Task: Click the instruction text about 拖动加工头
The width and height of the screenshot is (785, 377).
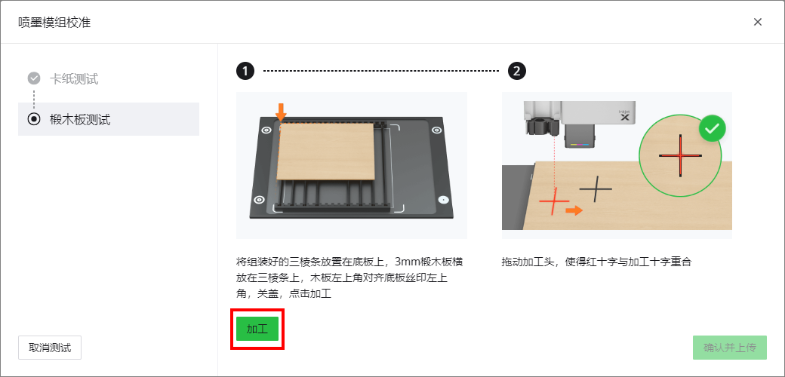Action: [x=596, y=262]
